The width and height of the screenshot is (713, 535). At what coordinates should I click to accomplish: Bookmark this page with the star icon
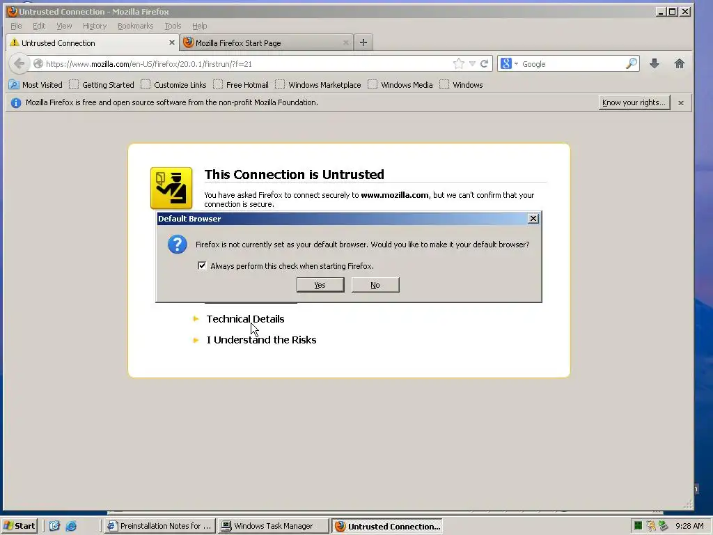pyautogui.click(x=459, y=63)
